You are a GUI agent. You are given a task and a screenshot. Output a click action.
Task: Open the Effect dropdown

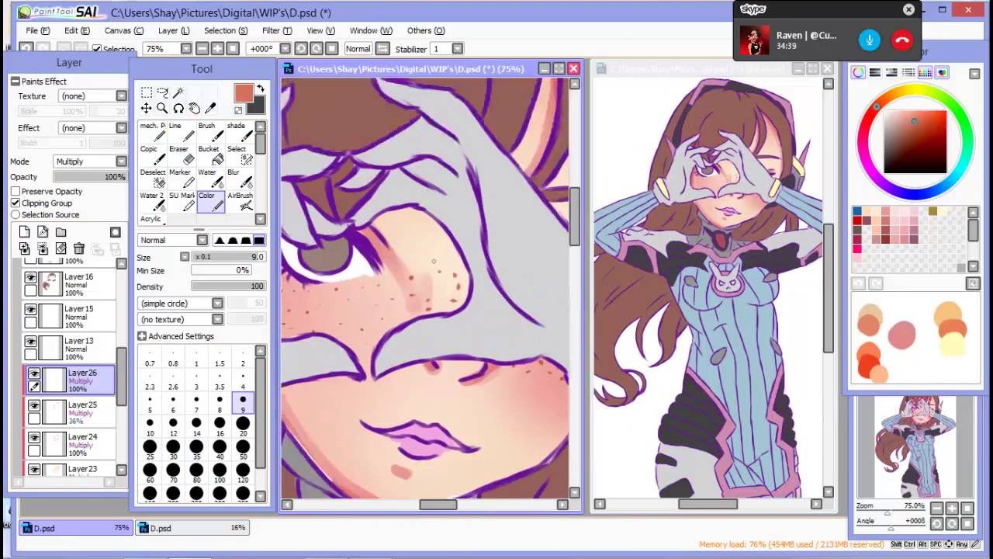click(x=93, y=127)
